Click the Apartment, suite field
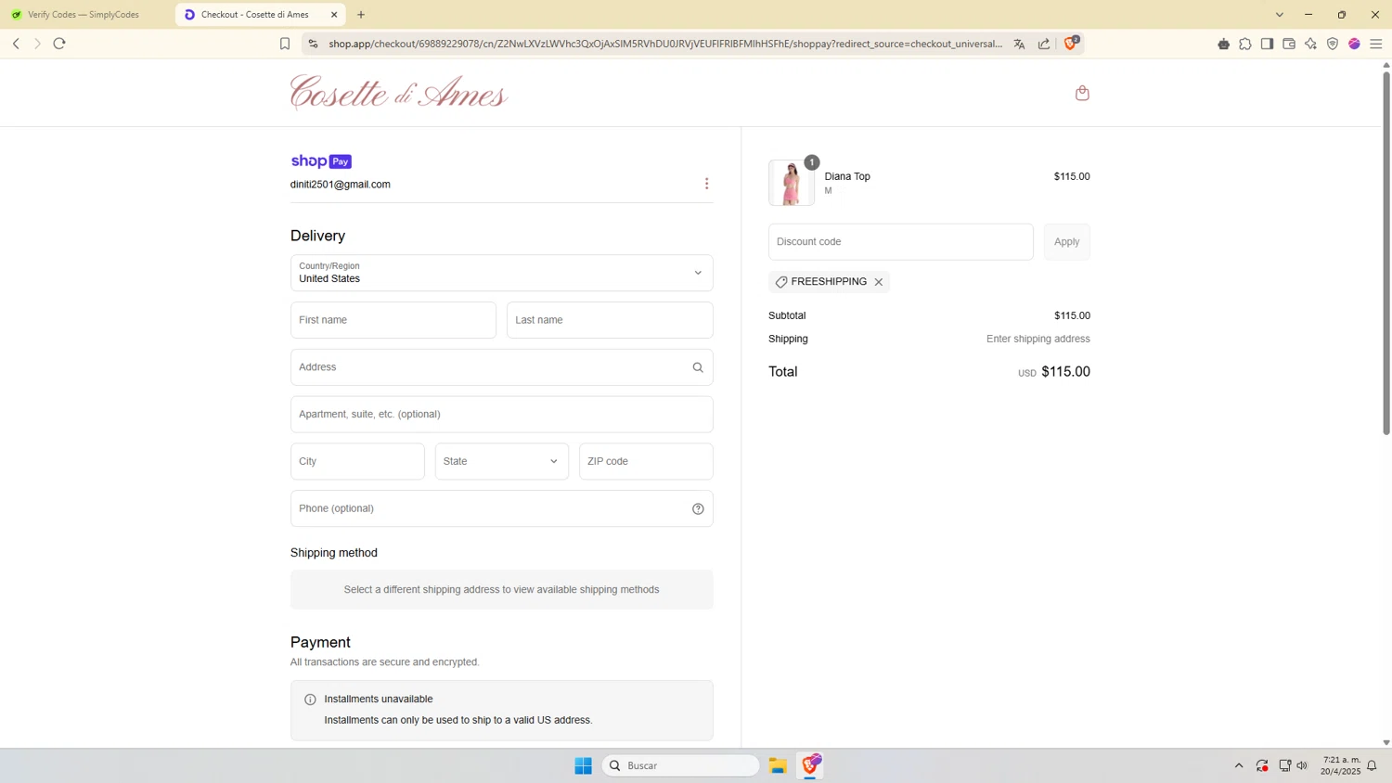Viewport: 1392px width, 783px height. tap(501, 415)
